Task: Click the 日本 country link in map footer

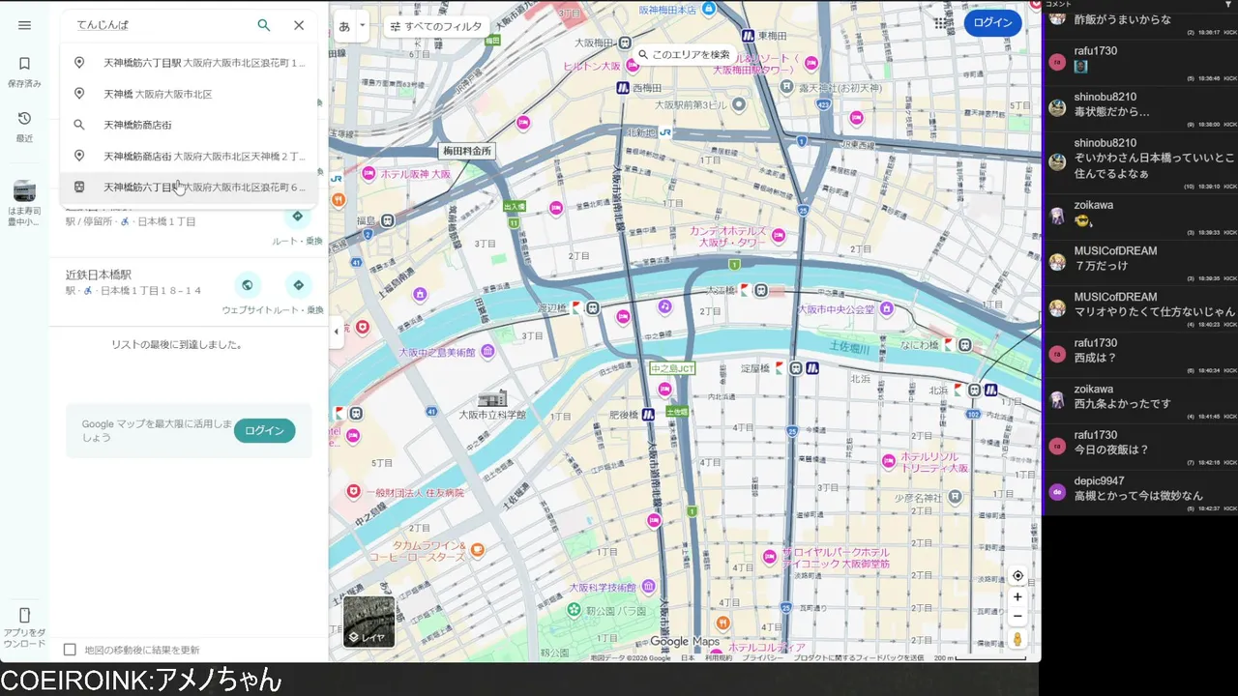Action: (x=688, y=657)
